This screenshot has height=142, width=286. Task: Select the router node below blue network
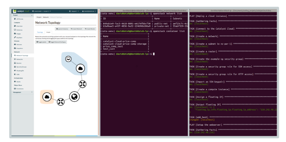pyautogui.click(x=82, y=84)
